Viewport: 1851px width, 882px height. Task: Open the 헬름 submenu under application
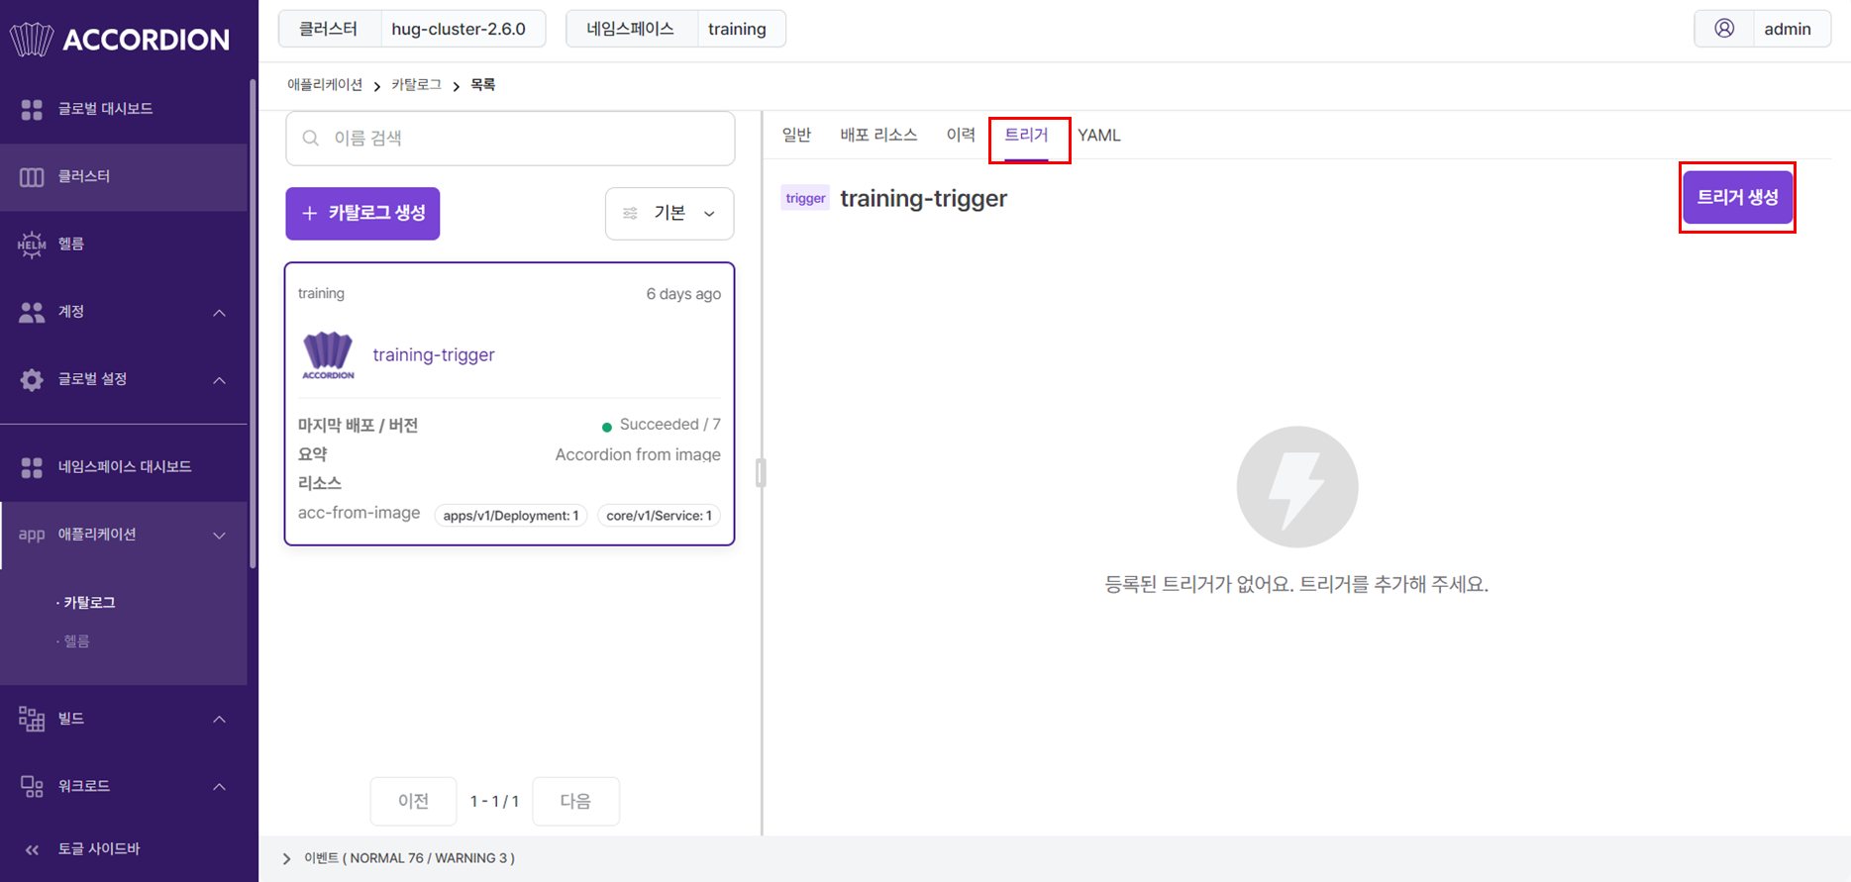[76, 641]
